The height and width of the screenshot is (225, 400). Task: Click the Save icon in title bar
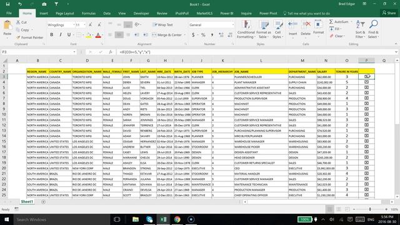[x=7, y=4]
